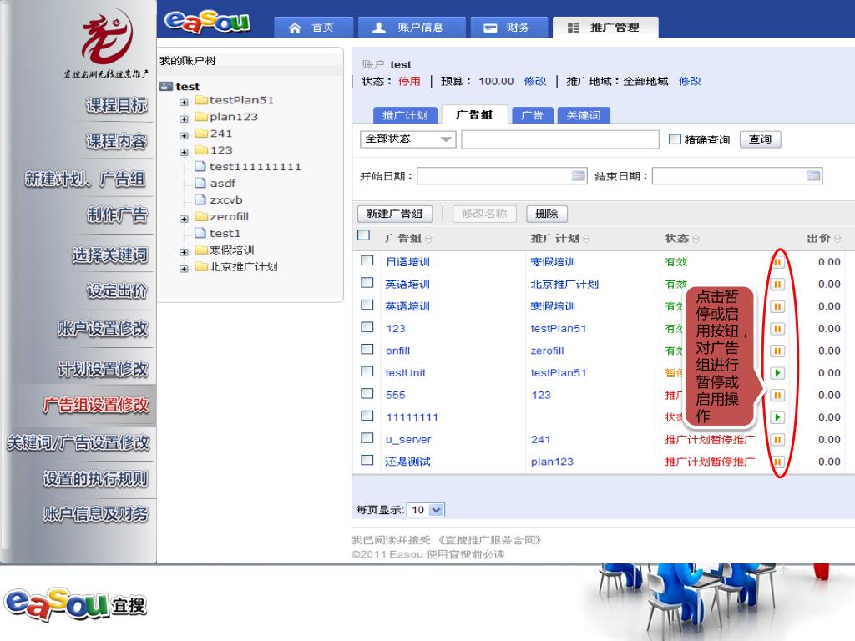Expand the 寒假培训 tree node

pos(184,252)
